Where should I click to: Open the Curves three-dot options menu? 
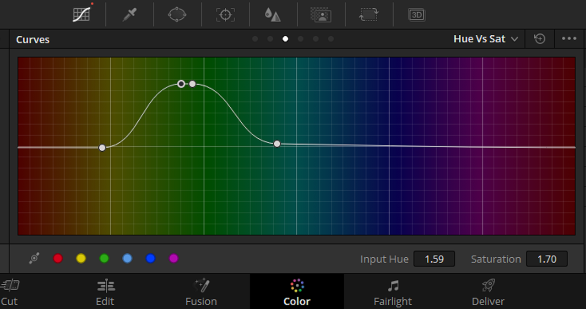[x=569, y=39]
